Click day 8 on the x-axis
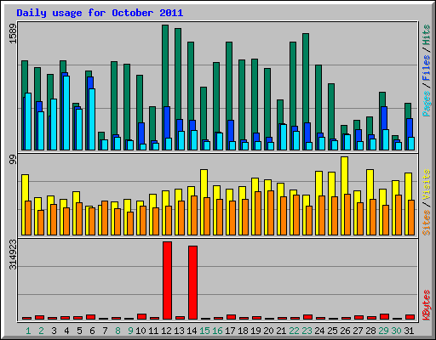Screen dimensions: 436x340 click(x=118, y=331)
